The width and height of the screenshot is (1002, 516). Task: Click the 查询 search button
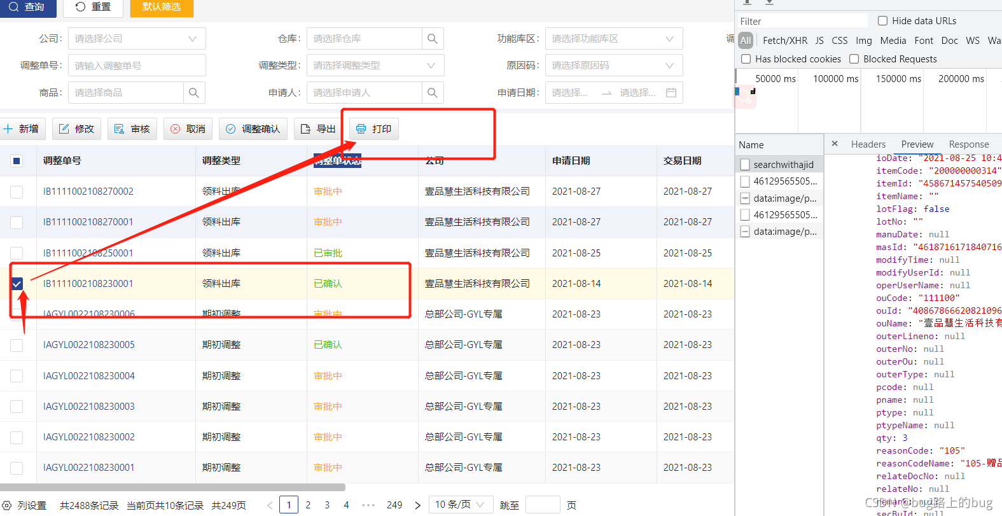[x=27, y=7]
